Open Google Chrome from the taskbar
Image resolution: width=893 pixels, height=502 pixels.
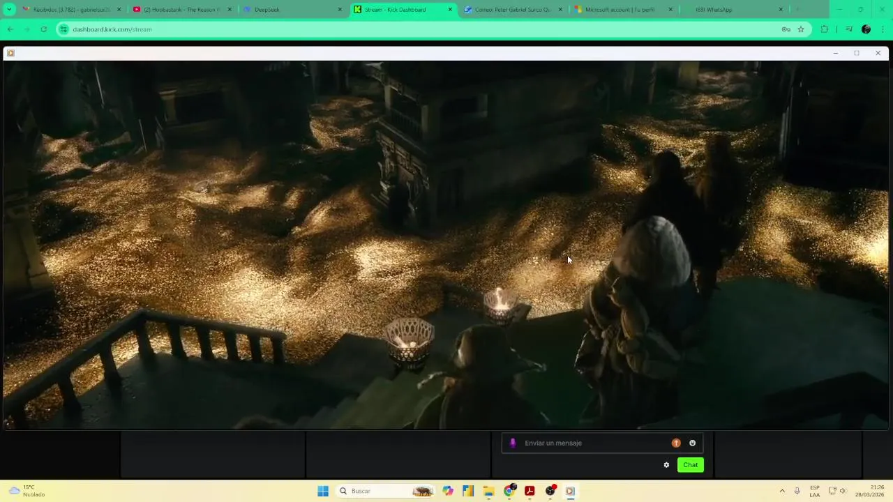click(x=509, y=491)
